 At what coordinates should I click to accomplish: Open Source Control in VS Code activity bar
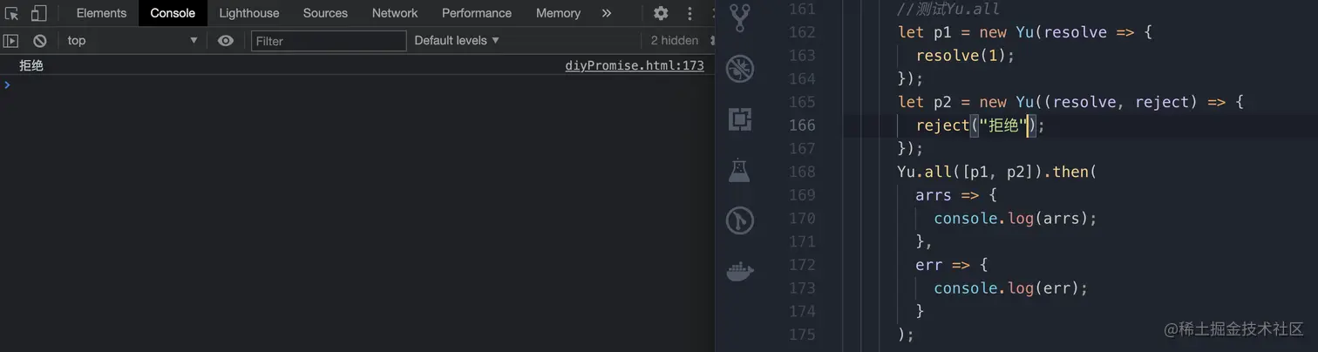click(740, 17)
